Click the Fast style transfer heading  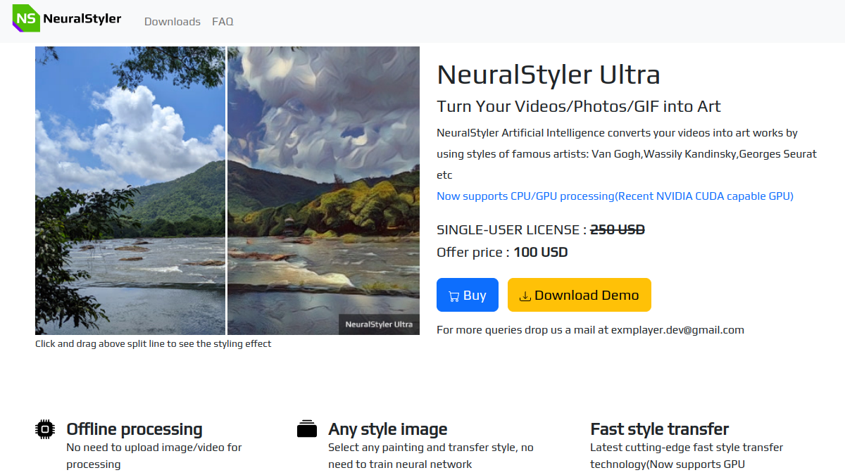(660, 429)
